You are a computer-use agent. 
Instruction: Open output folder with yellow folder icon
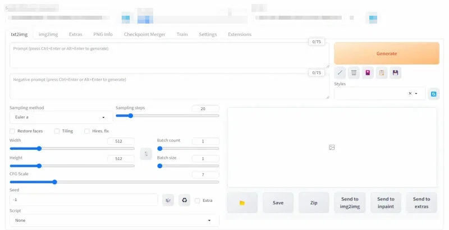click(242, 203)
